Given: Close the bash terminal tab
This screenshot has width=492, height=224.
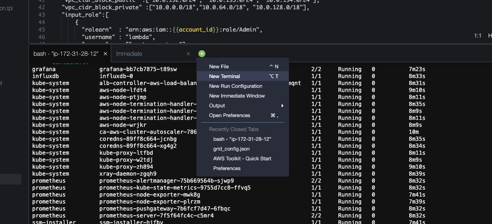Looking at the screenshot, I should 106,54.
